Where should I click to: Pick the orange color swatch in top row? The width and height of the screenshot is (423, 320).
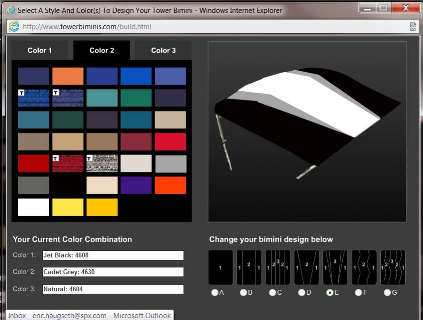click(x=67, y=76)
